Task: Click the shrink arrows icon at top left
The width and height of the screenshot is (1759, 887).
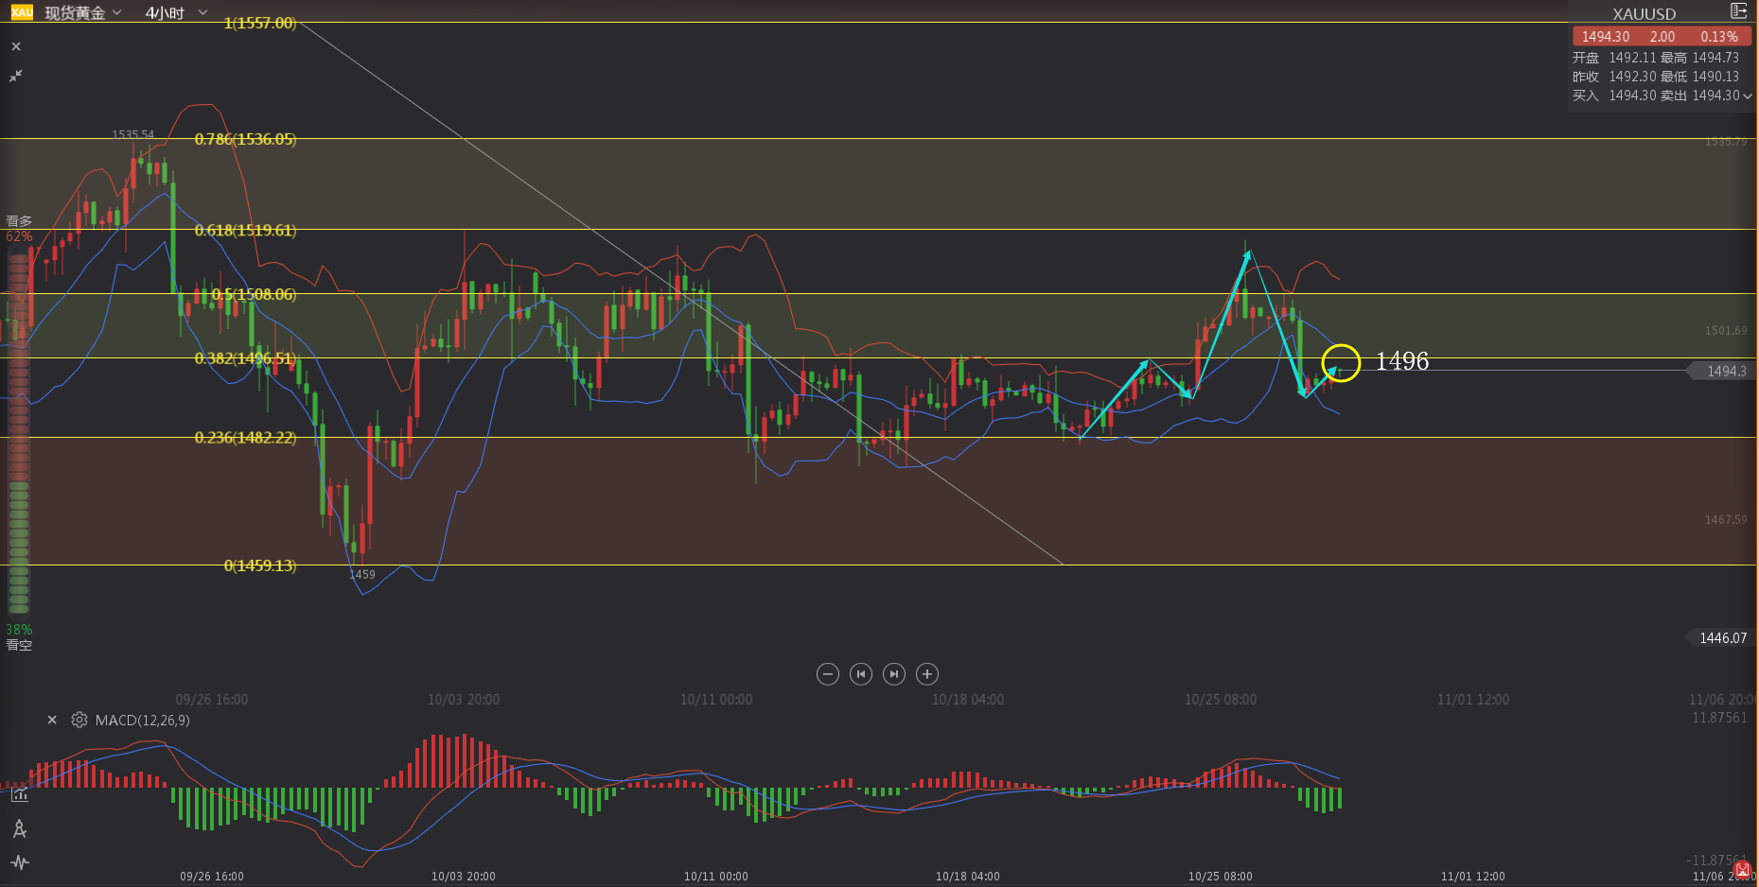Action: tap(16, 76)
